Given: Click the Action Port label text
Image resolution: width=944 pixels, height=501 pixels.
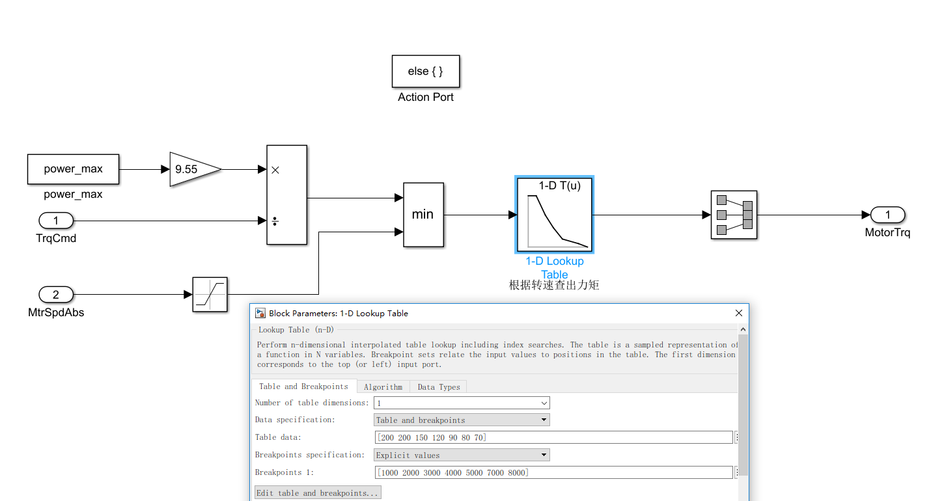Looking at the screenshot, I should click(x=426, y=97).
